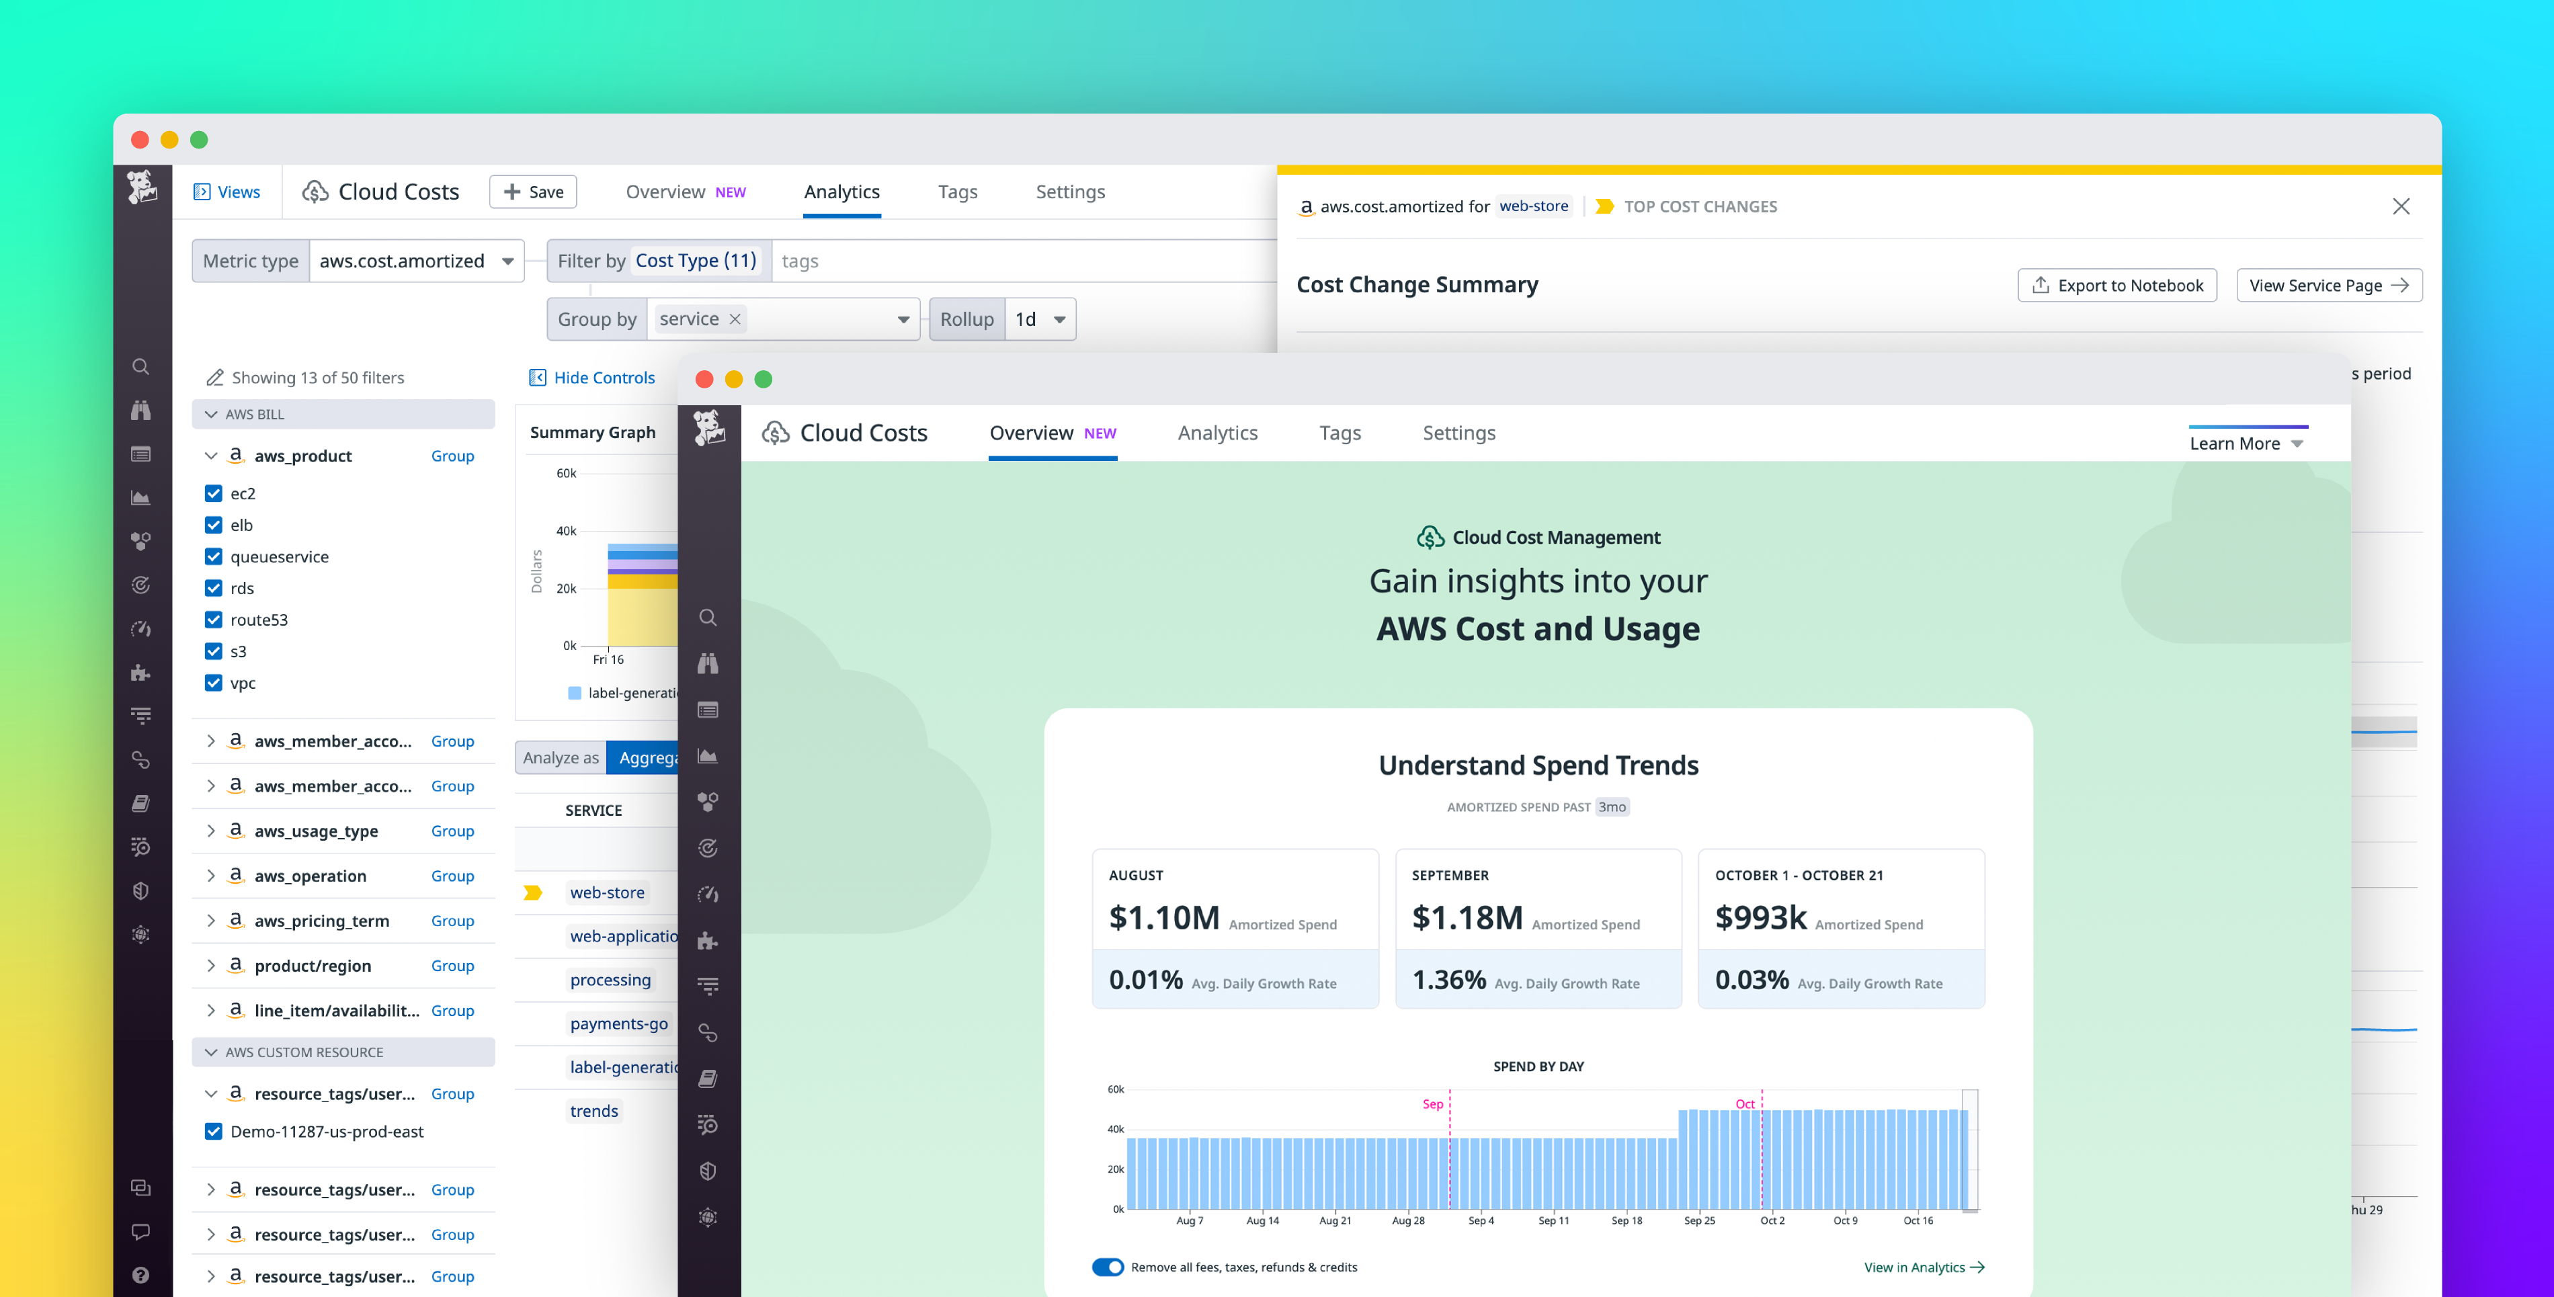Open Security with the shield sidebar icon
This screenshot has height=1297, width=2554.
pos(142,890)
